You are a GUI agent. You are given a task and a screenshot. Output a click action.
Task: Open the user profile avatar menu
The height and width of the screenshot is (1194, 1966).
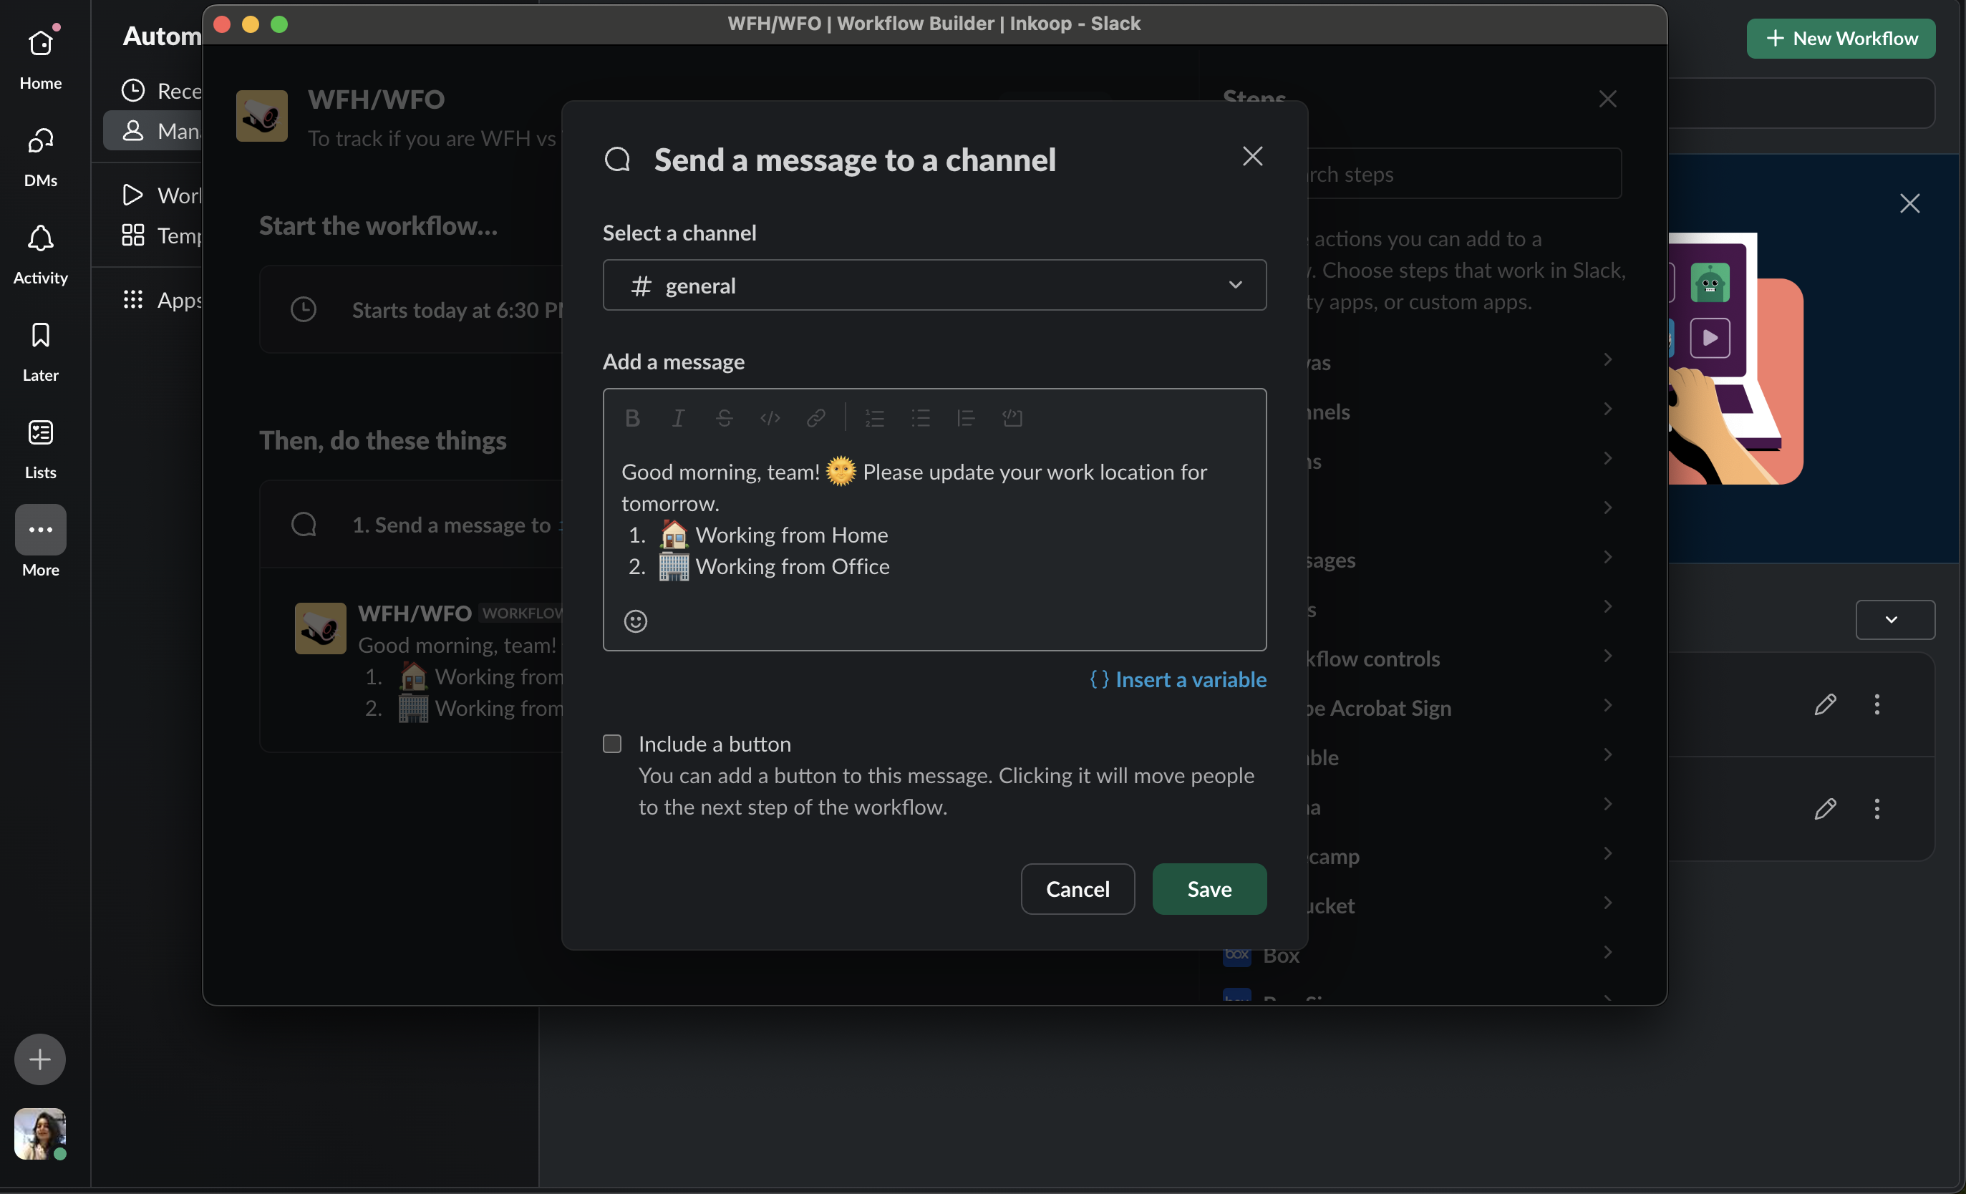(40, 1133)
